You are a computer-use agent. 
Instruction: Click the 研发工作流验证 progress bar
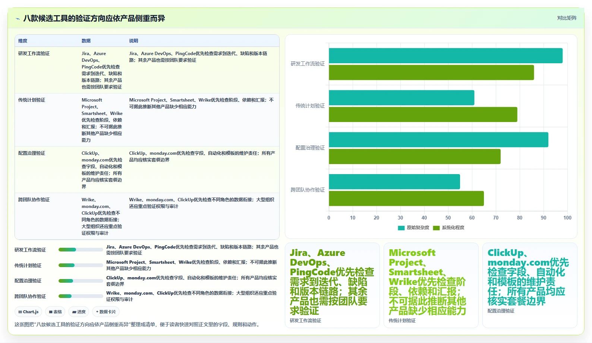pyautogui.click(x=81, y=250)
